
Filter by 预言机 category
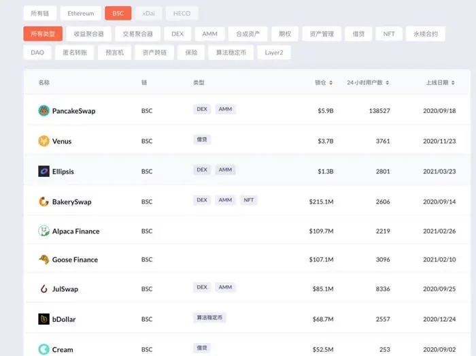pos(114,52)
